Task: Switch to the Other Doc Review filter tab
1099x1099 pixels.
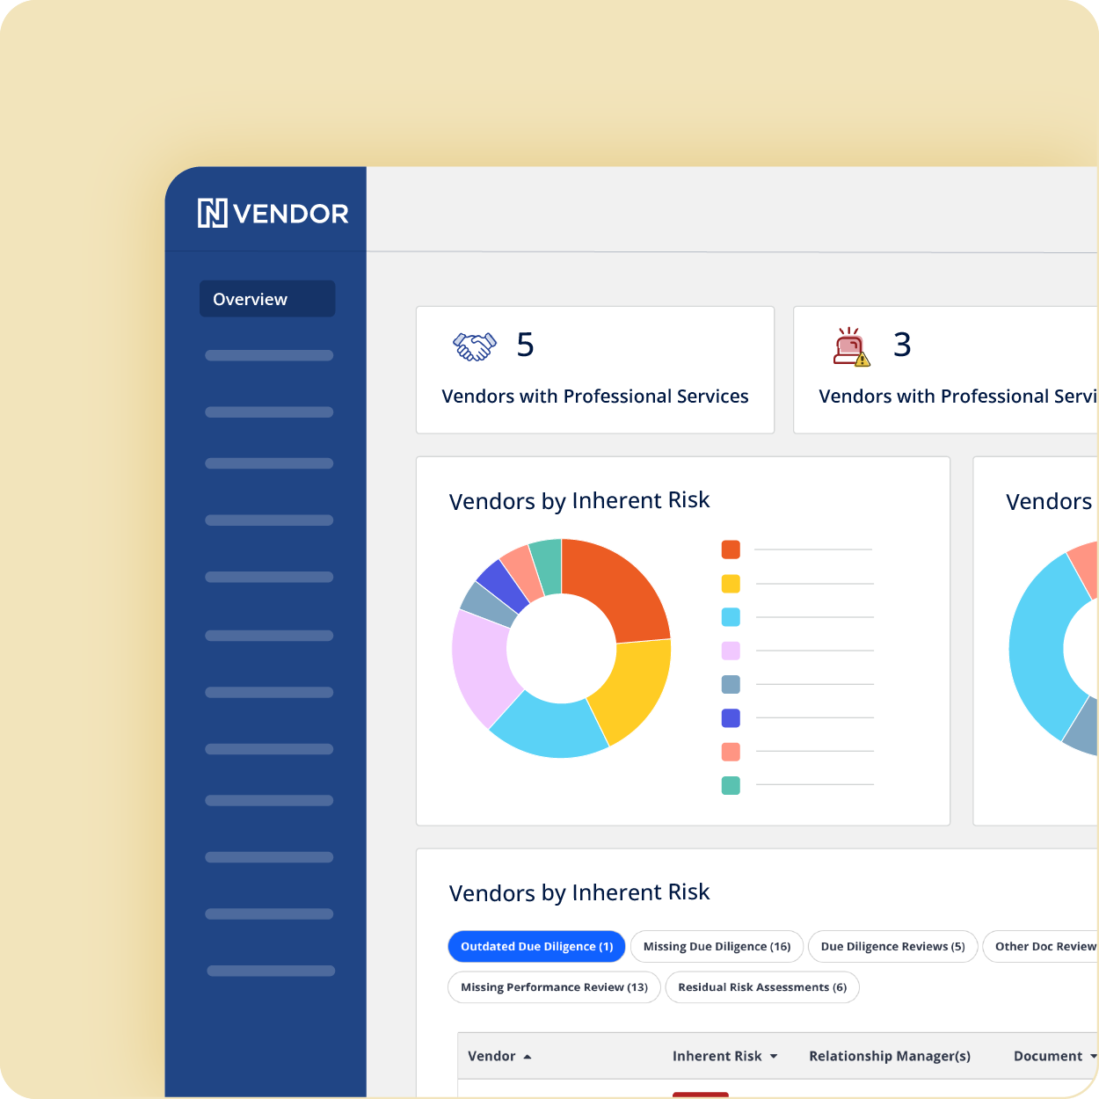Action: (x=1046, y=946)
